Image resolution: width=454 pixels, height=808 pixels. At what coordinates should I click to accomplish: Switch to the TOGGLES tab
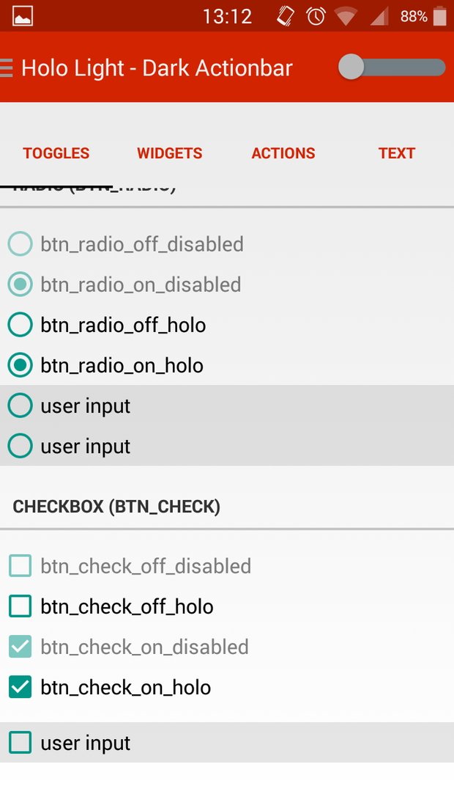56,153
